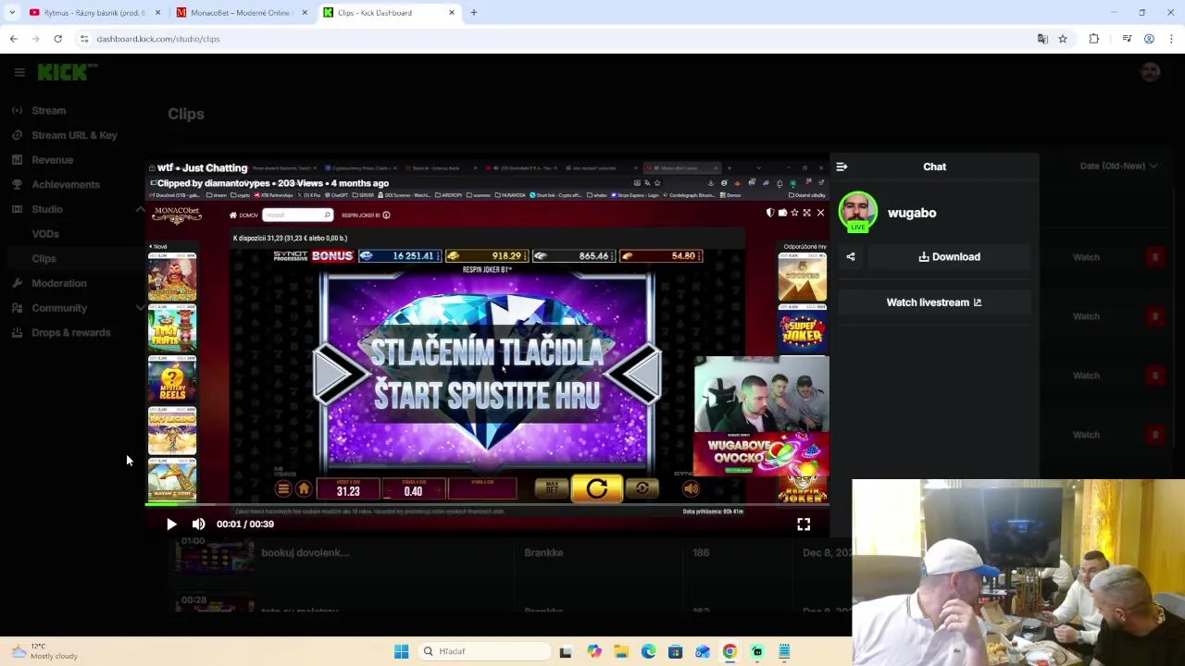The width and height of the screenshot is (1185, 666).
Task: Share the clip with the share icon
Action: (851, 257)
